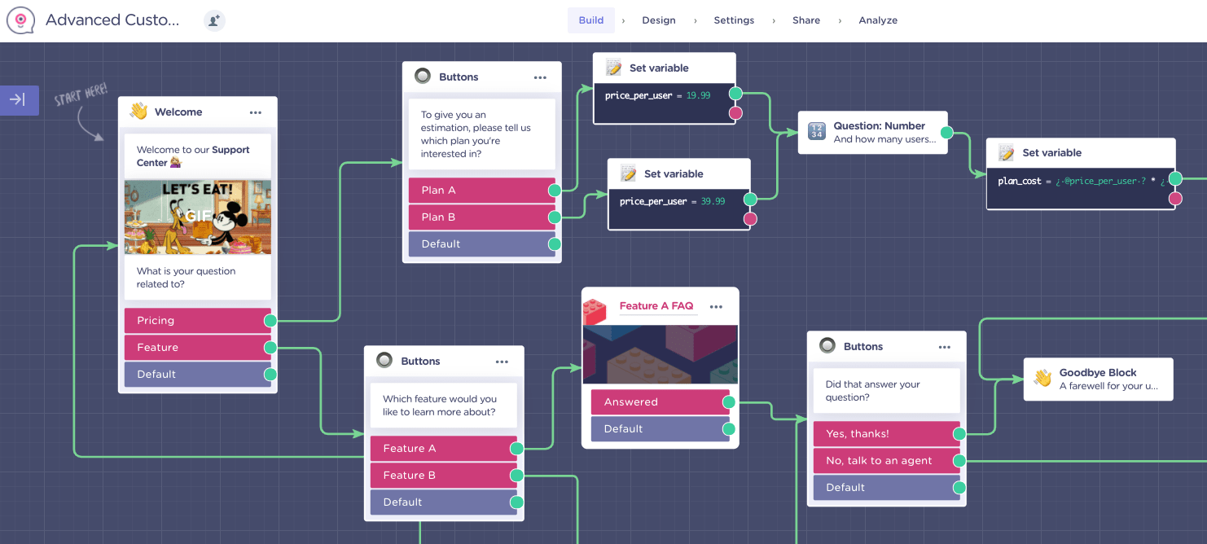This screenshot has width=1207, height=544.
Task: Click Default option in Feature A FAQ block
Action: click(661, 429)
